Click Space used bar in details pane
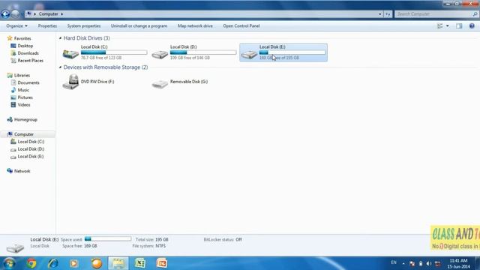 click(x=108, y=238)
